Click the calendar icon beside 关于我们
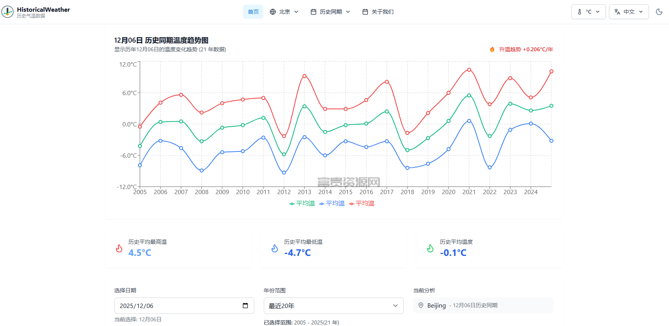 pos(365,12)
